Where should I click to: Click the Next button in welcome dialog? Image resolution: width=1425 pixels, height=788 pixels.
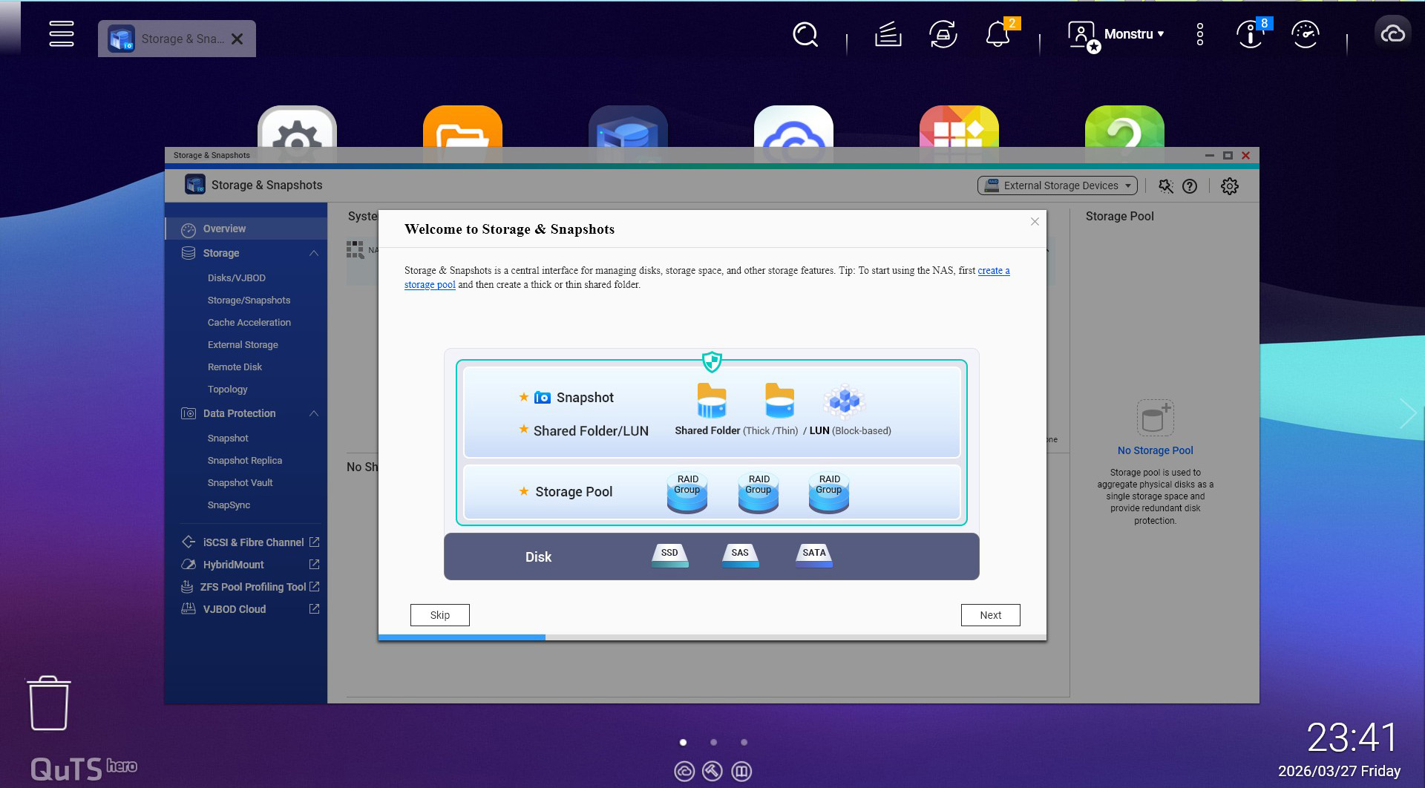tap(990, 615)
